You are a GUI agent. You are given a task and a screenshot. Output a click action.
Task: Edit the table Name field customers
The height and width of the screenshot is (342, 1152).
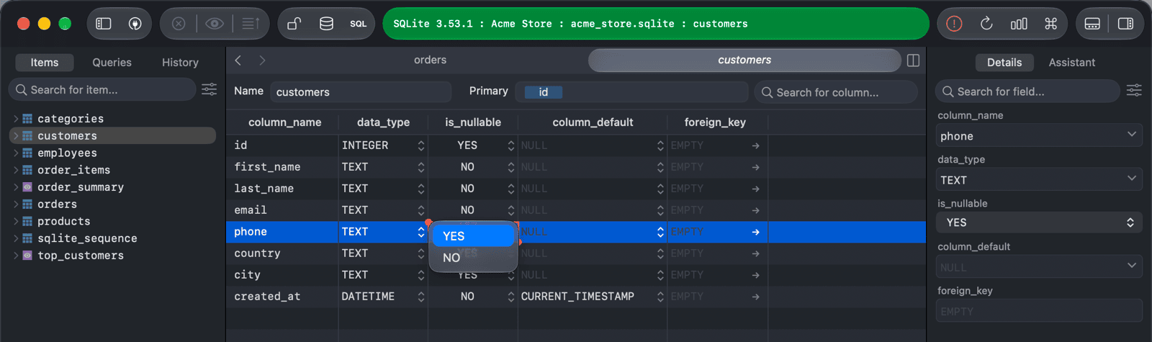(x=361, y=92)
